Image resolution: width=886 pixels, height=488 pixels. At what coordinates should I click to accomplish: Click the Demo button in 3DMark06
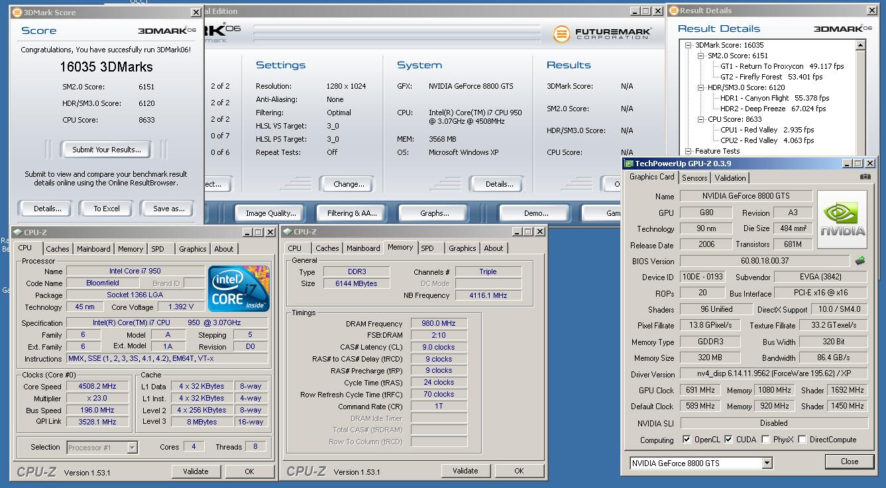pos(536,213)
